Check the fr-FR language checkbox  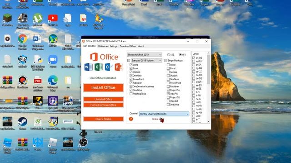(194, 96)
